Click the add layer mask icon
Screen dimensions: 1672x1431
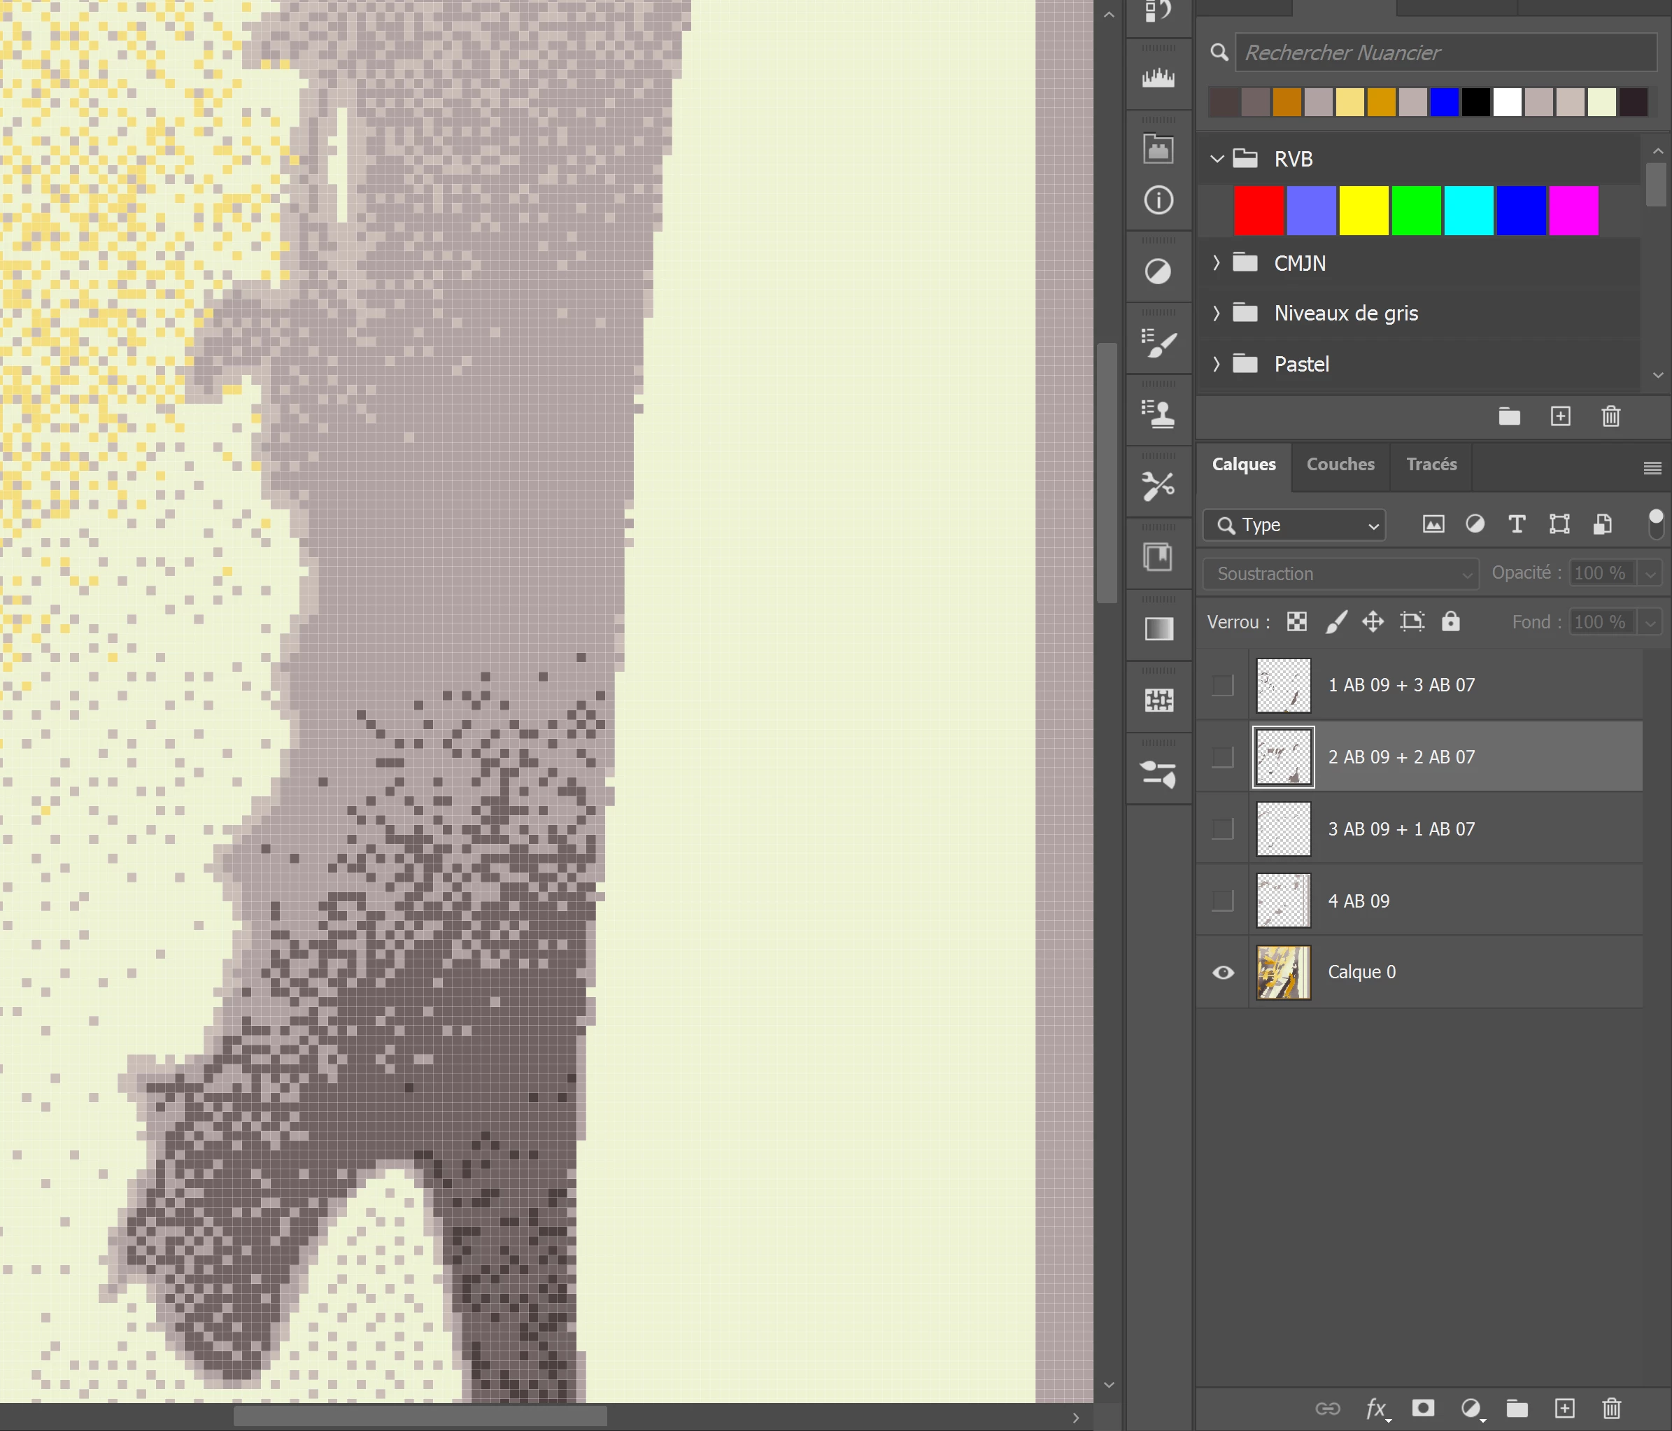point(1423,1408)
